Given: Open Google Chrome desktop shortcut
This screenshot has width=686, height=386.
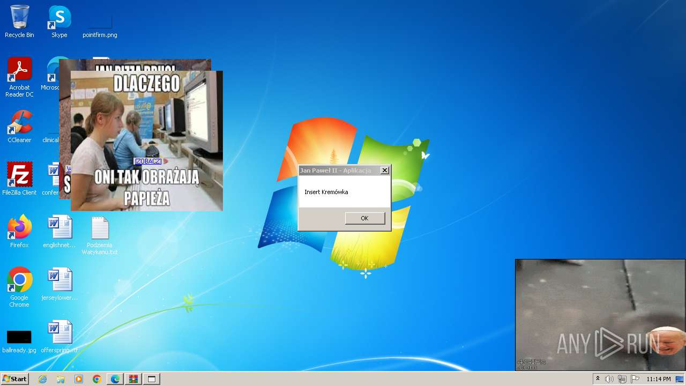Looking at the screenshot, I should point(19,287).
